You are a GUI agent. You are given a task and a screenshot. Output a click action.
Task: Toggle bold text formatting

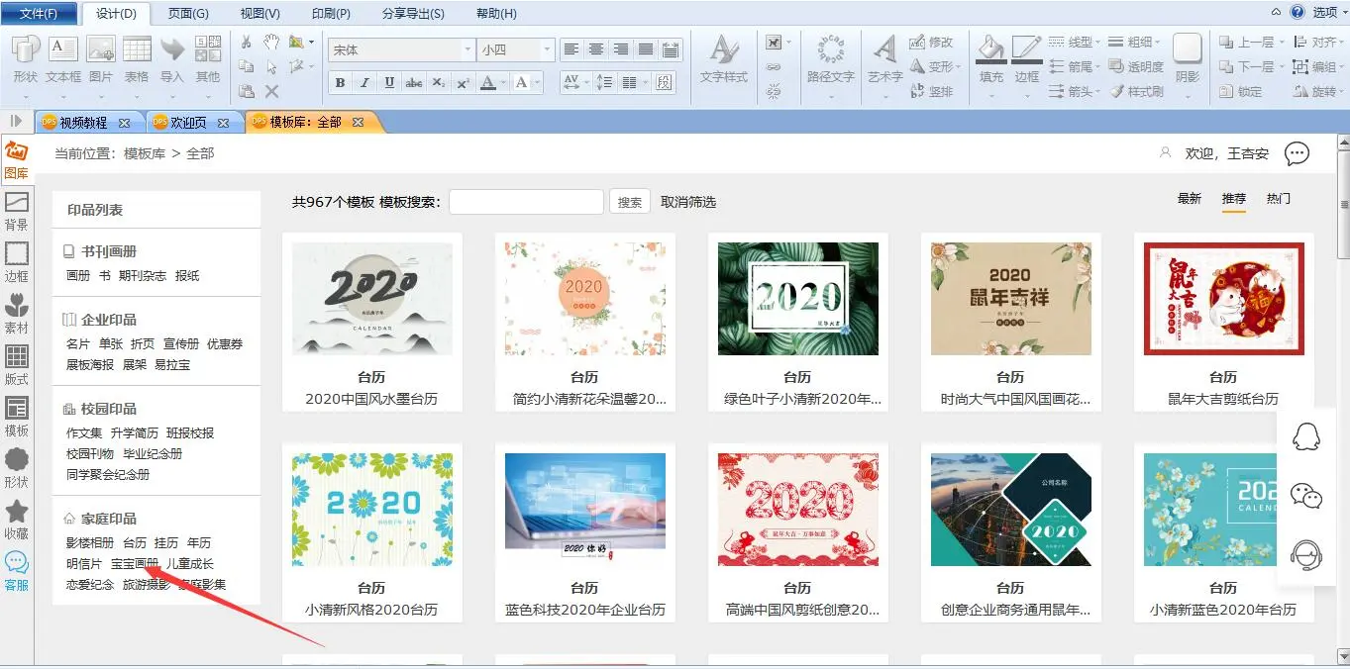[340, 82]
